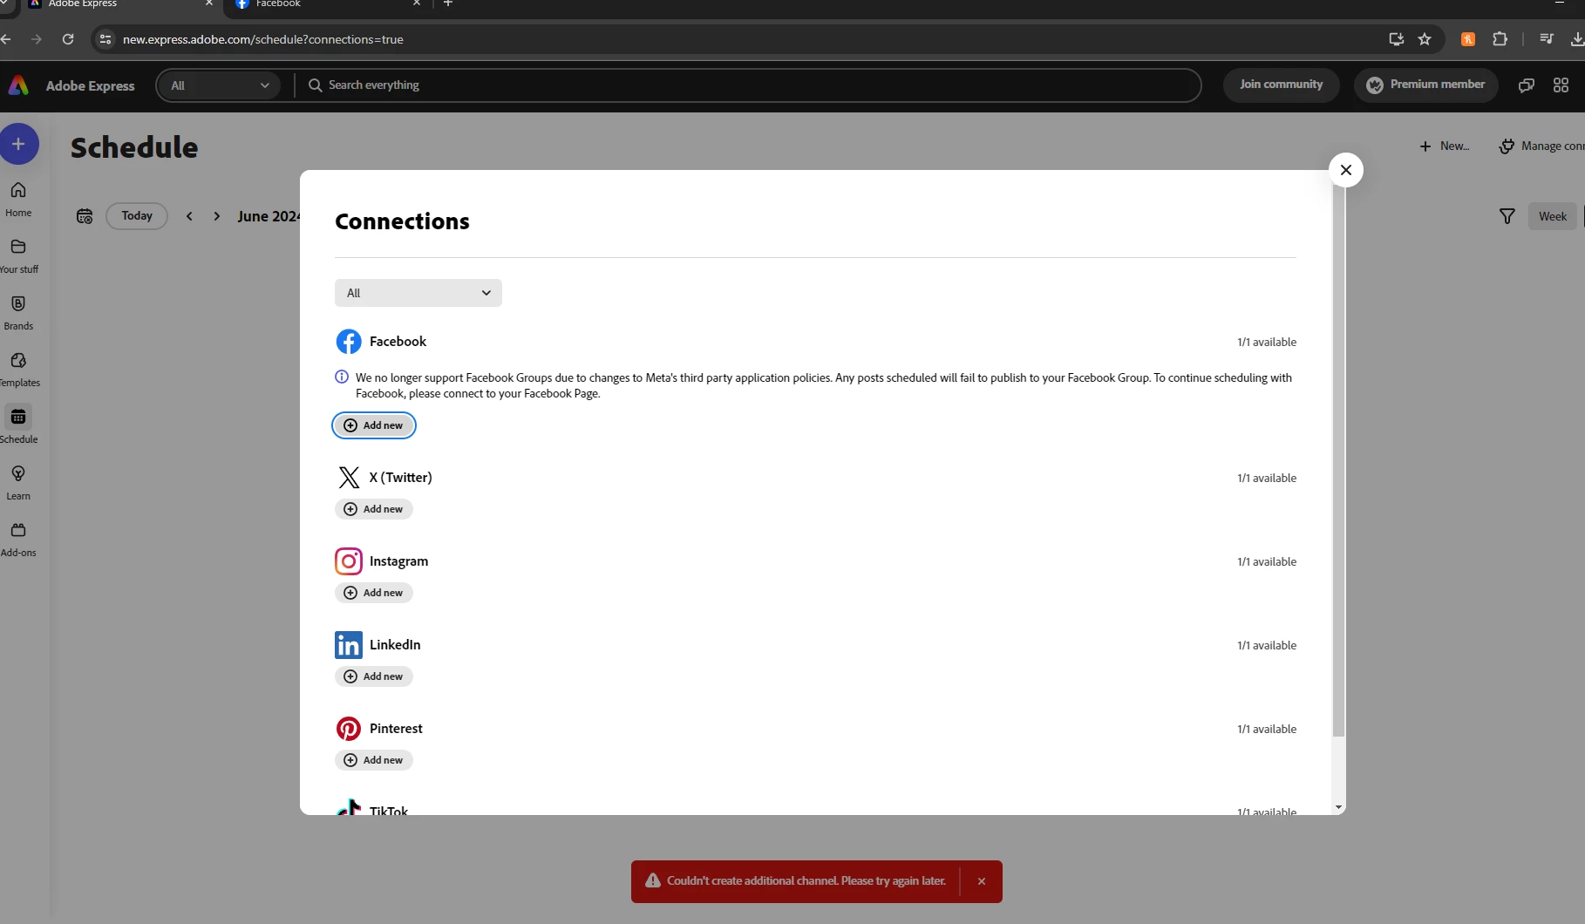The height and width of the screenshot is (924, 1585).
Task: Open Add-ons in the left sidebar
Action: point(18,540)
